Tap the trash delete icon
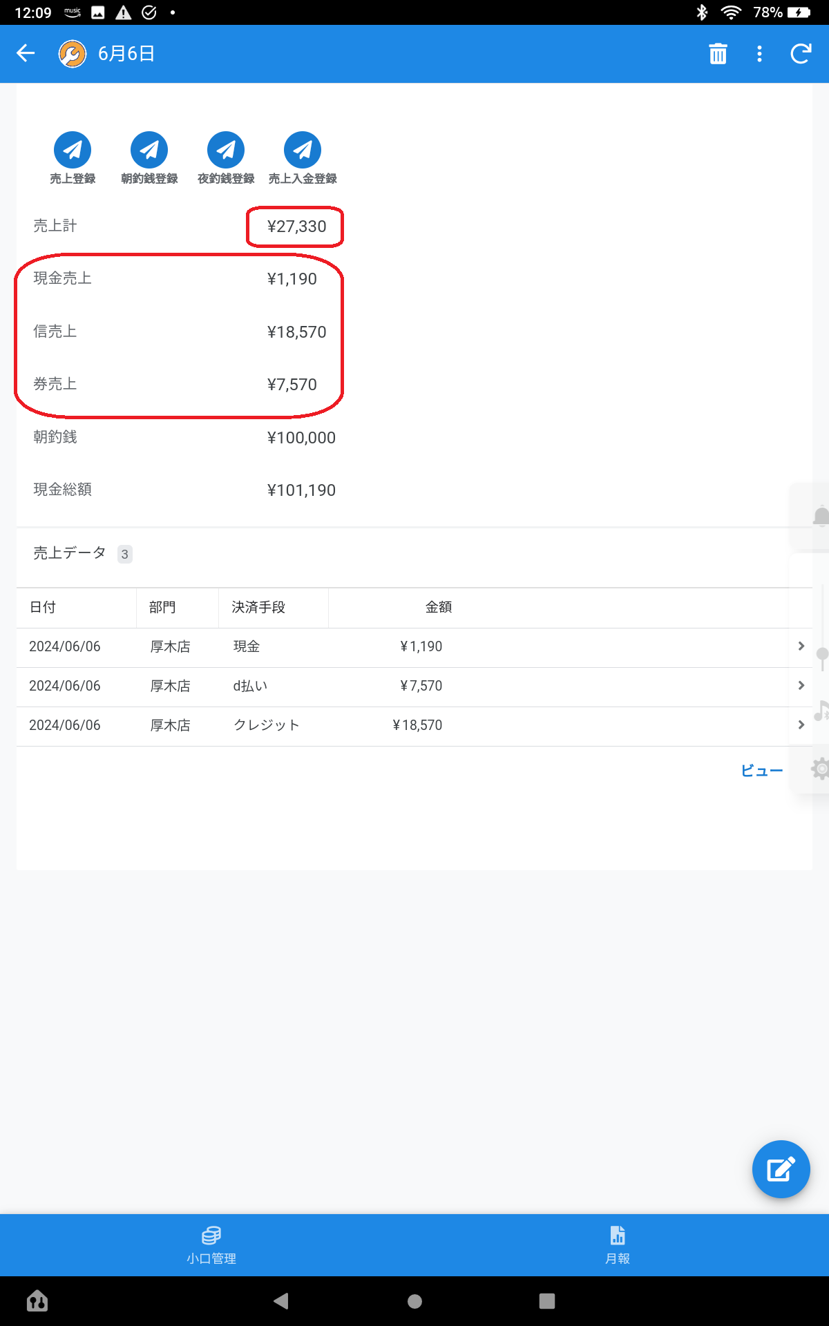 pos(718,54)
